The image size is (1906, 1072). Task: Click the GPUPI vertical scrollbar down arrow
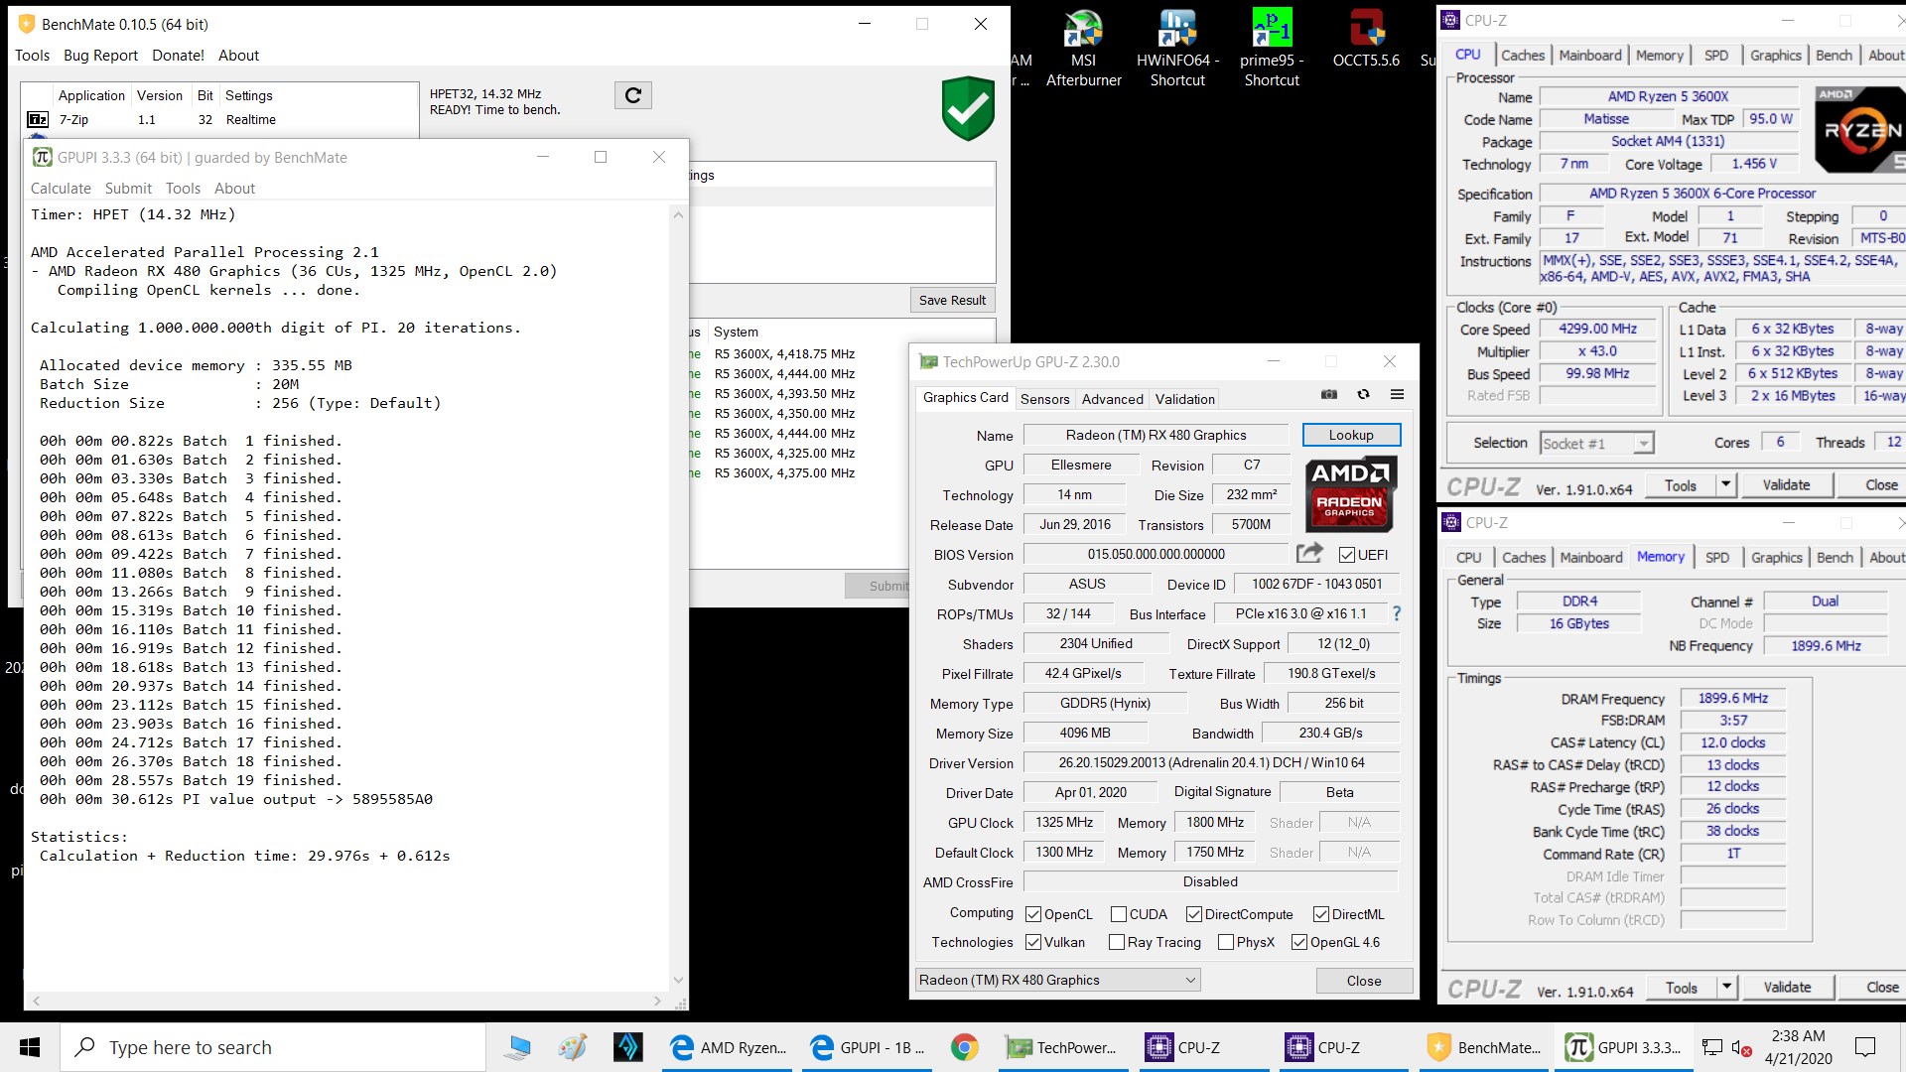(678, 981)
